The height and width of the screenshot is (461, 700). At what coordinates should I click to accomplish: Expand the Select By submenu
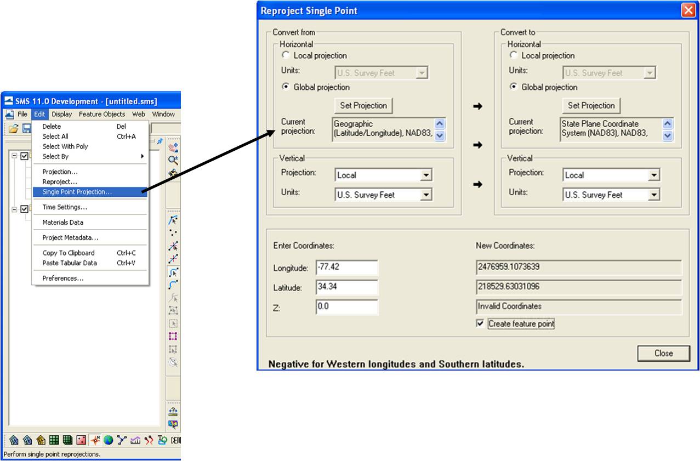(90, 156)
